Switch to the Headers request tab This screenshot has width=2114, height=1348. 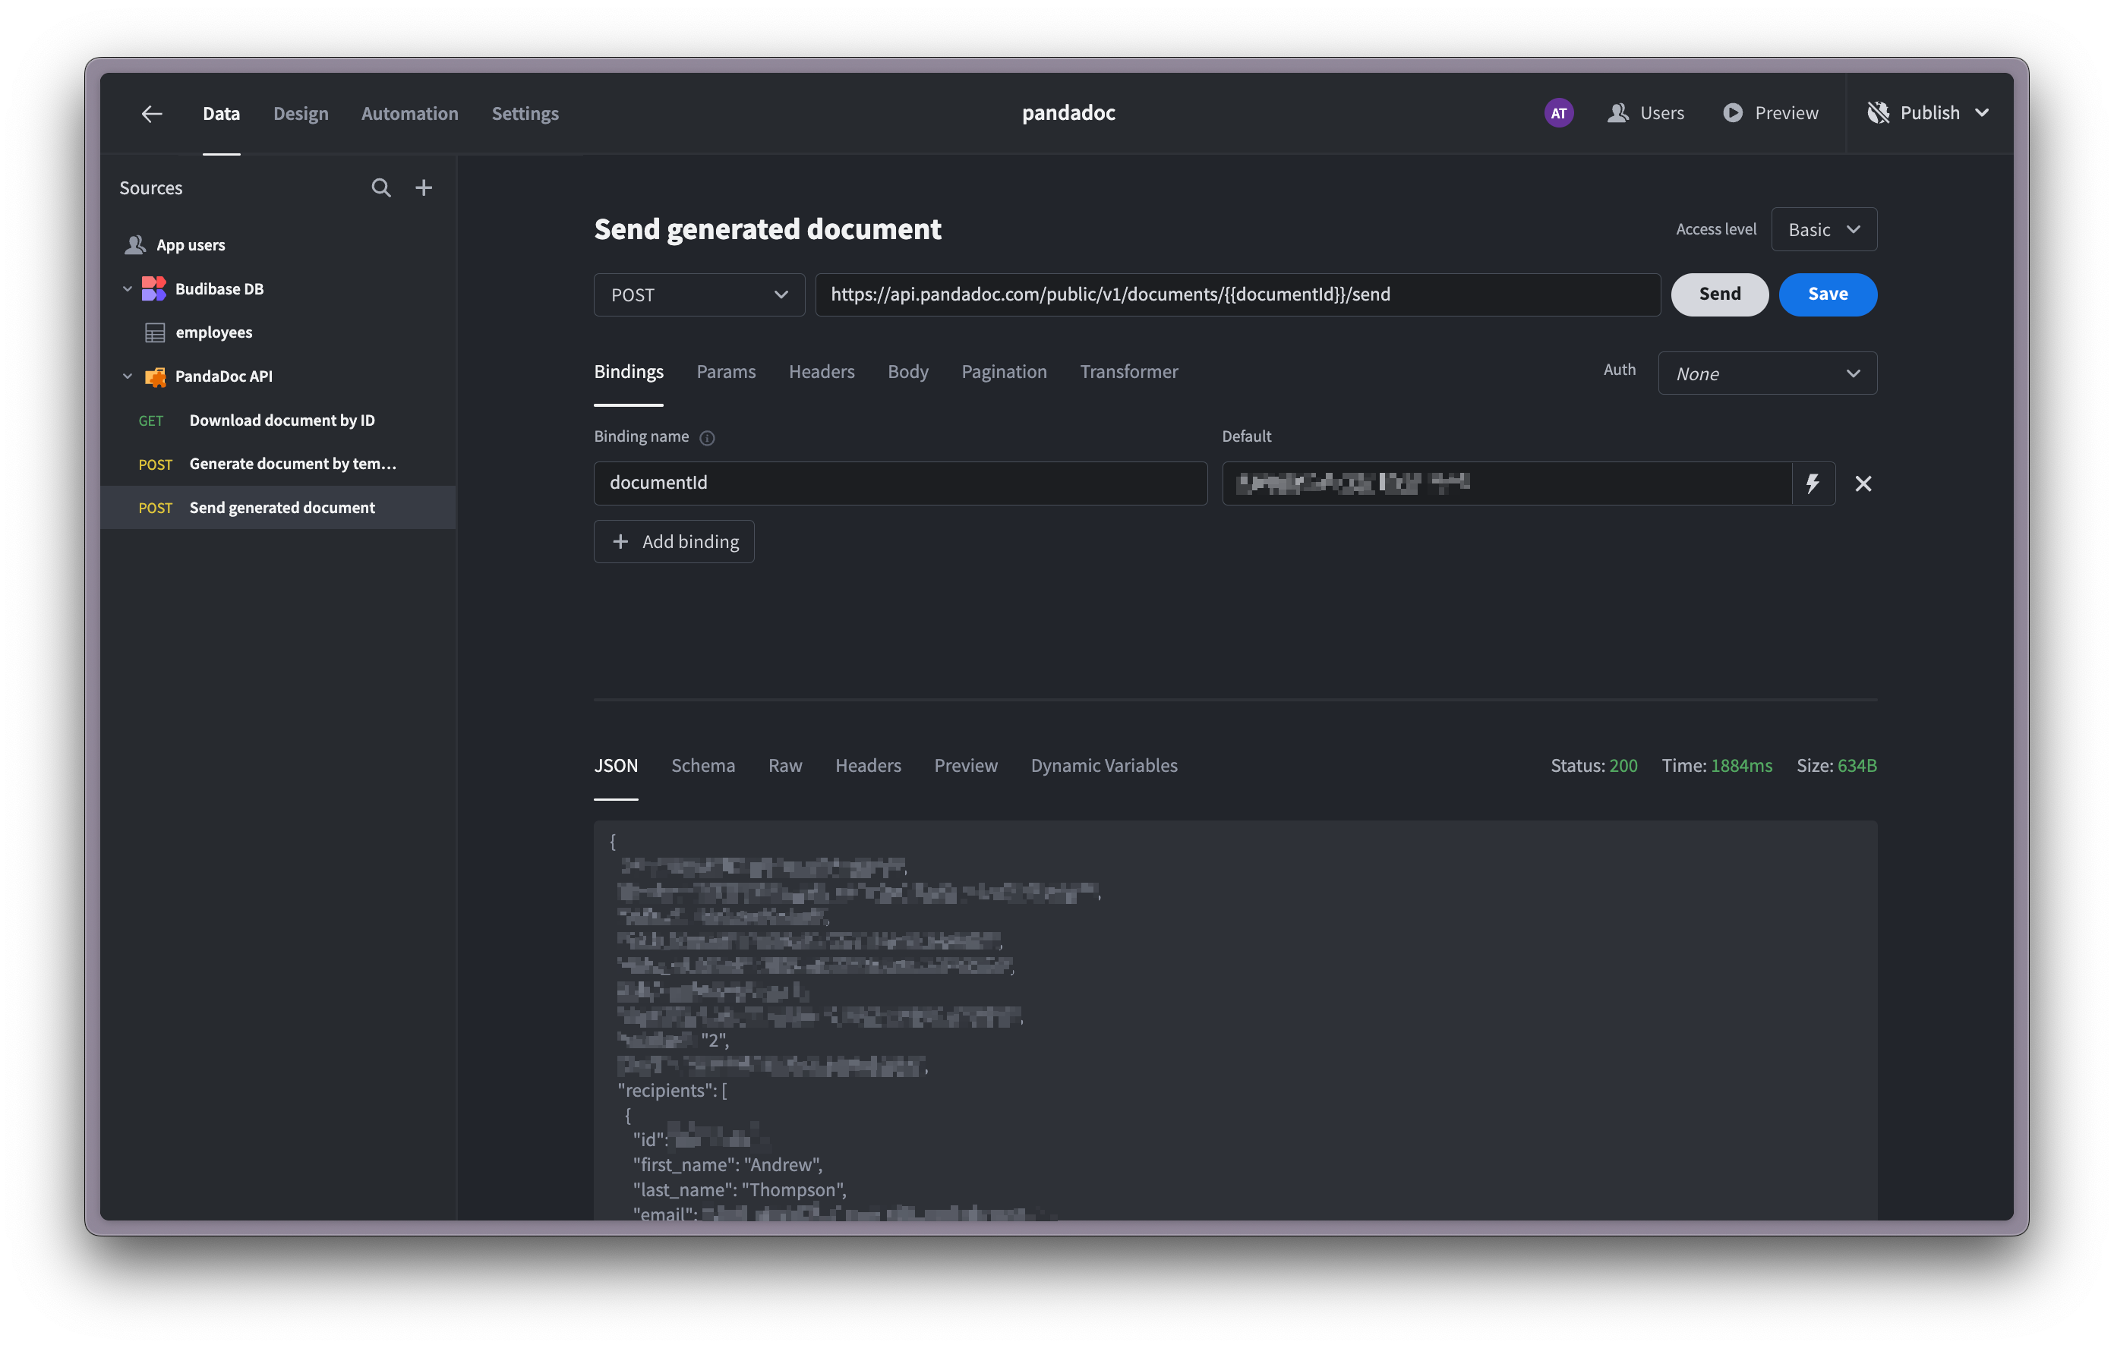[821, 372]
